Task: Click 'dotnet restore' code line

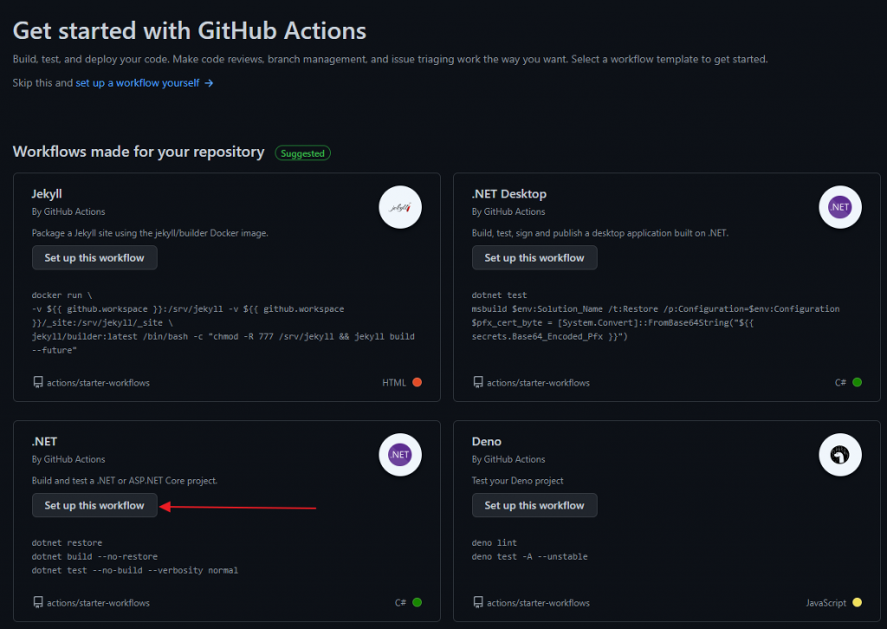Action: (x=67, y=543)
